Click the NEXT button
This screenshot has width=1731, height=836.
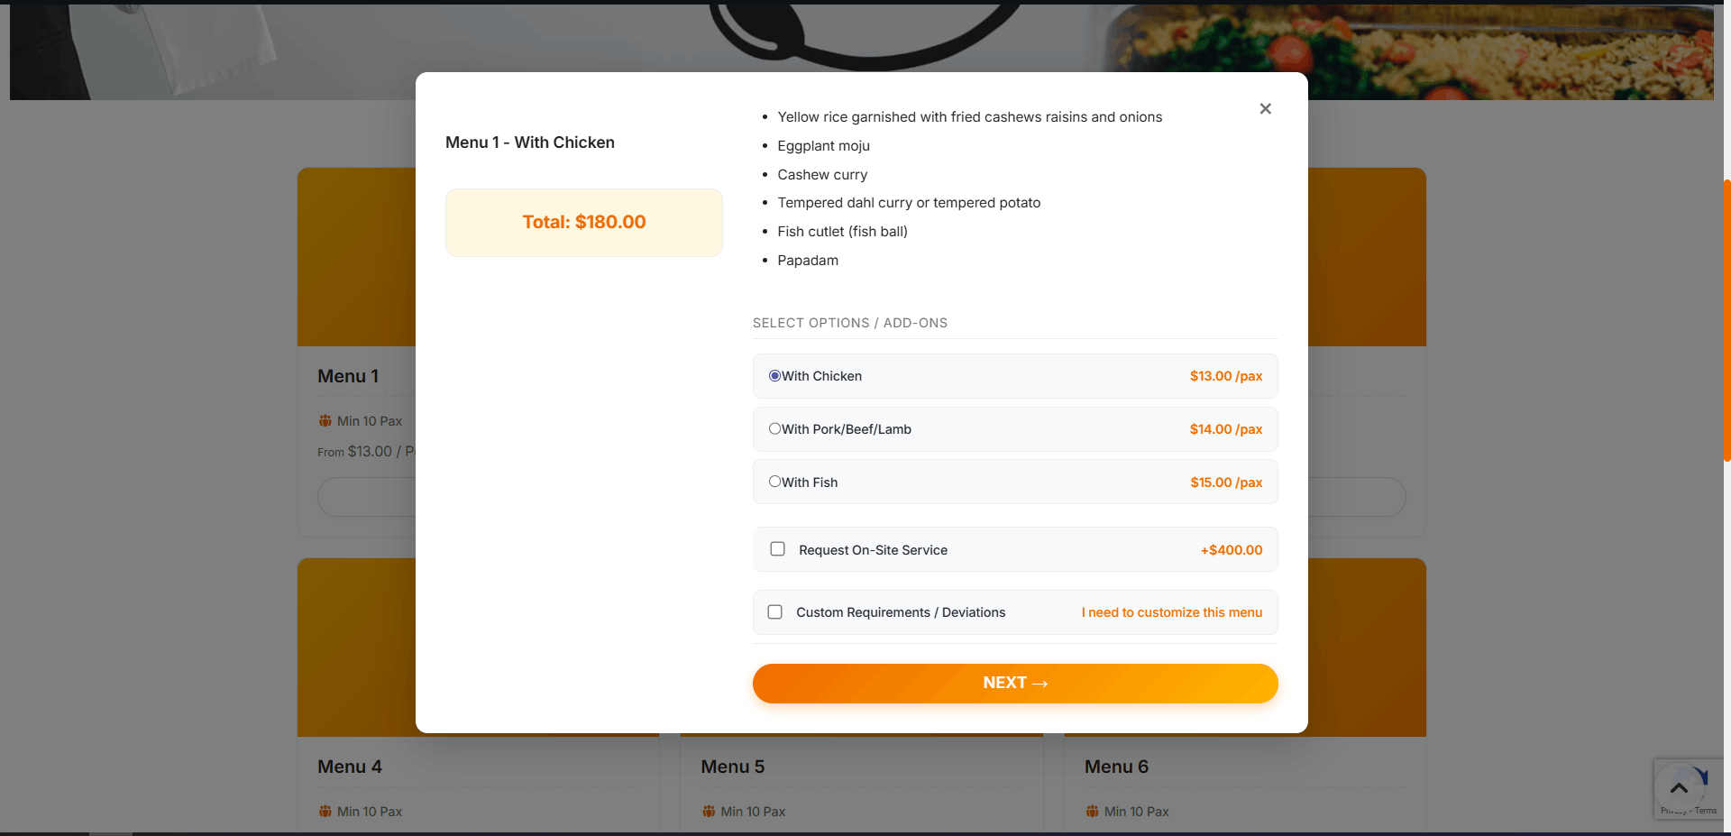1014,684
